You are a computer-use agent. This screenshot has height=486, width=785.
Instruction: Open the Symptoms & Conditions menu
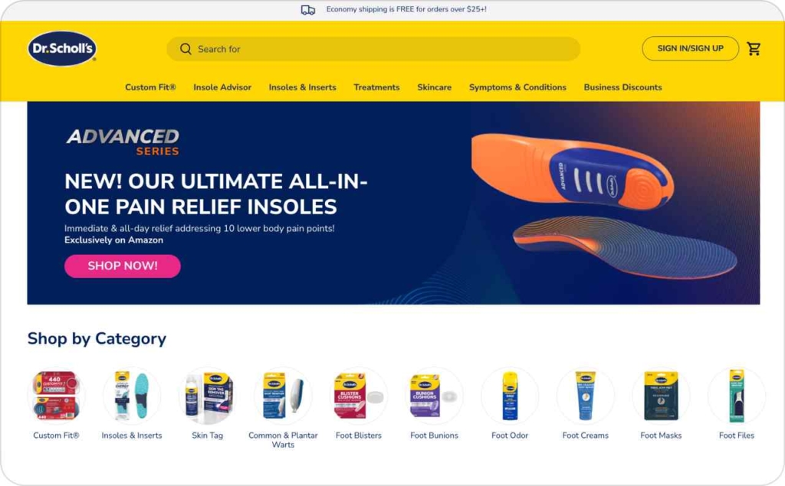[x=517, y=87]
